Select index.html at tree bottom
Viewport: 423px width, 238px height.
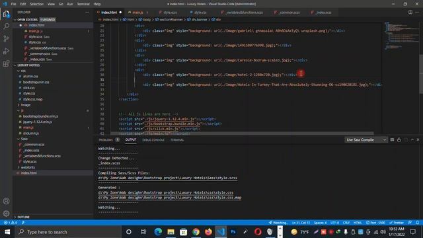29,173
